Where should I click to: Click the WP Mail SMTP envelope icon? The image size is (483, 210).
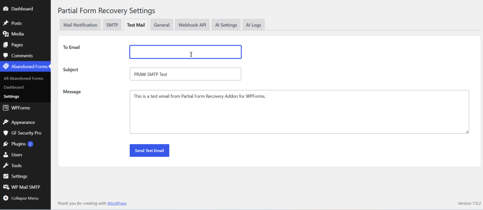point(6,187)
